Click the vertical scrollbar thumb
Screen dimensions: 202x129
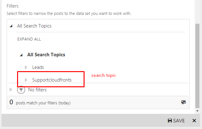pyautogui.click(x=197, y=66)
